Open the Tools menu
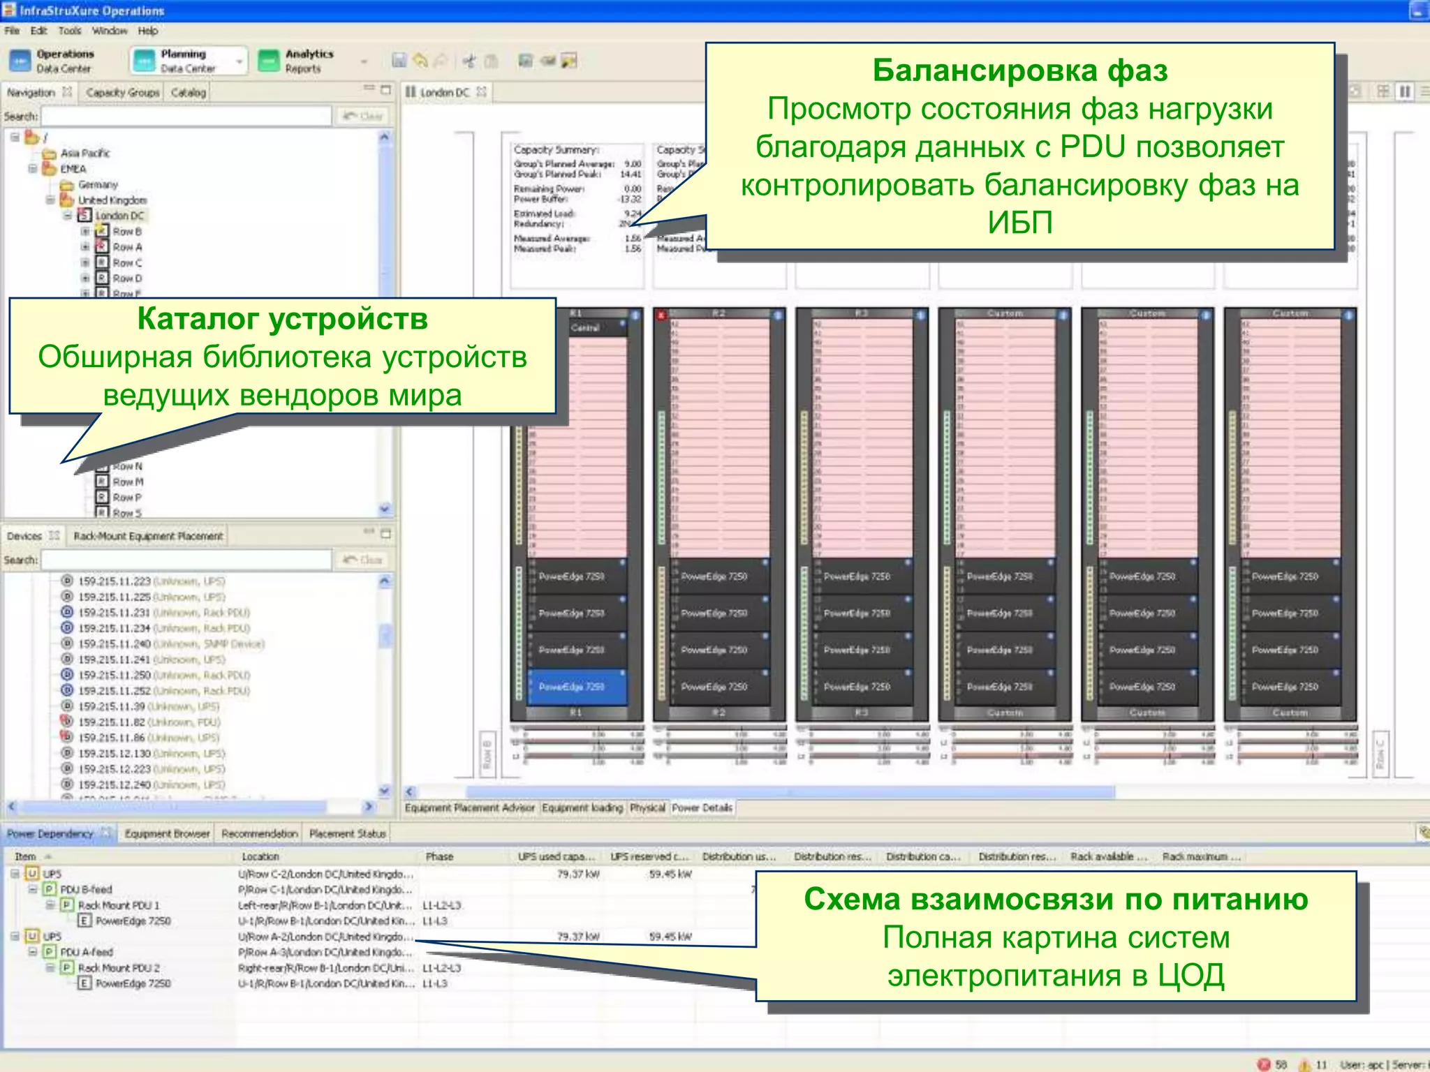This screenshot has width=1430, height=1072. (x=69, y=31)
